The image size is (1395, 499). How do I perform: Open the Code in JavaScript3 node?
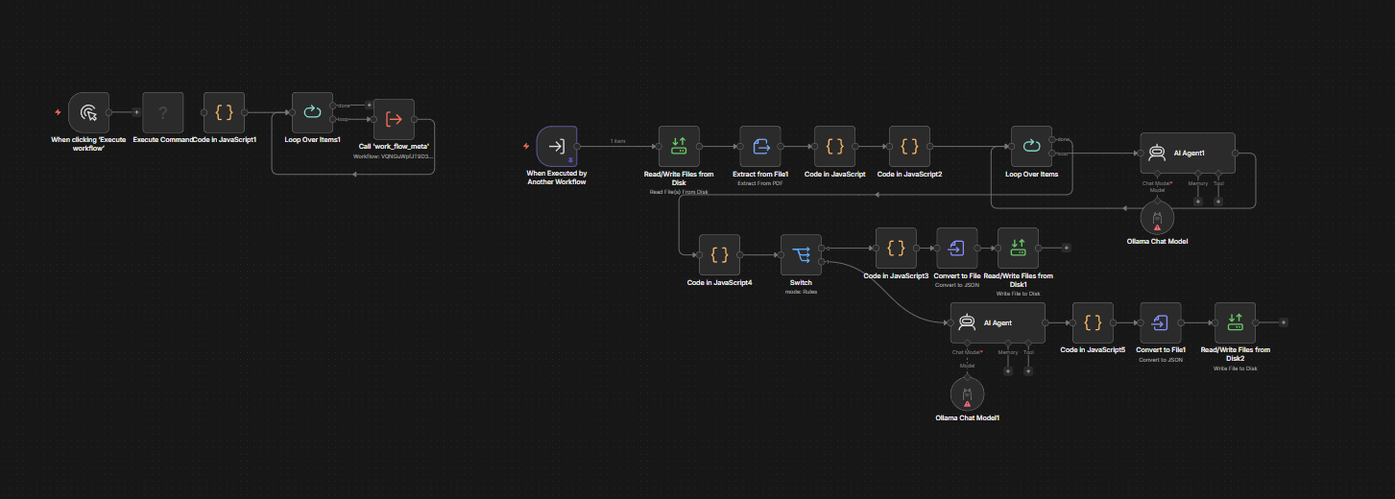(896, 248)
